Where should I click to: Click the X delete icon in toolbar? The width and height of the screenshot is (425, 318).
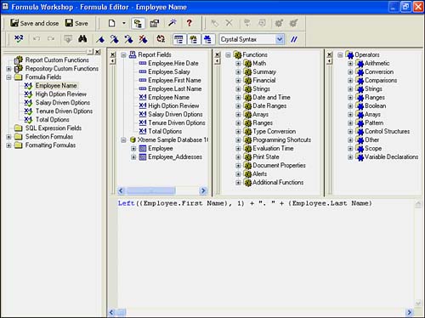pyautogui.click(x=229, y=23)
